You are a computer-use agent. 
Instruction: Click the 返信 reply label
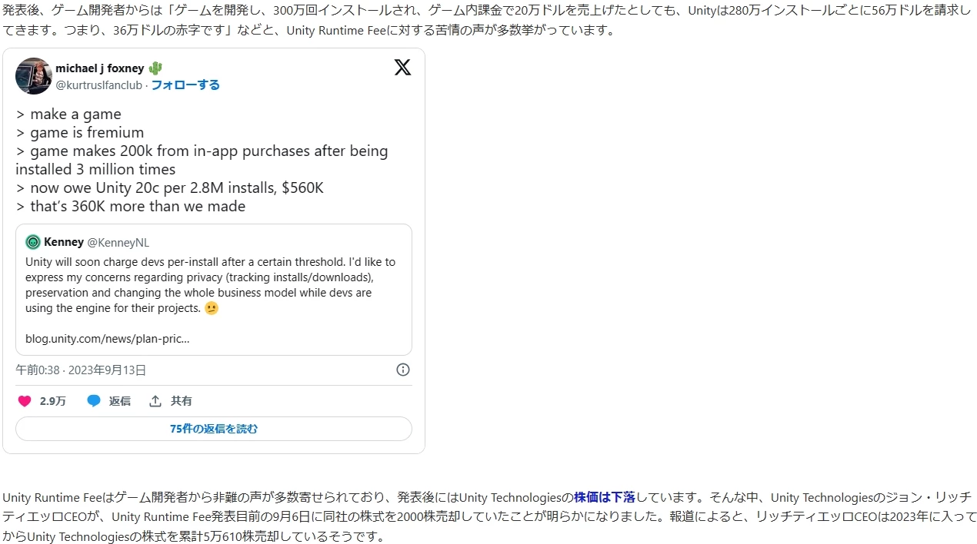[119, 401]
